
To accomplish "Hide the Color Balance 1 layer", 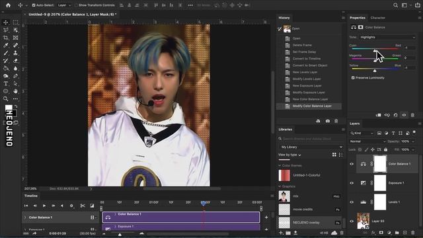I will coord(352,164).
